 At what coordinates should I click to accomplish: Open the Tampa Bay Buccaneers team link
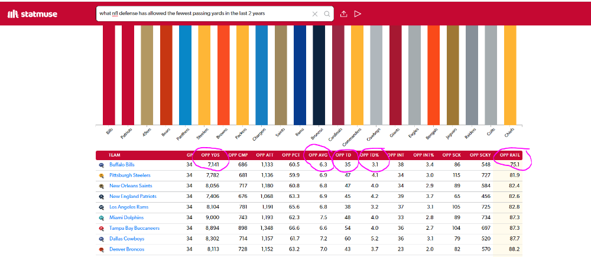click(x=134, y=228)
